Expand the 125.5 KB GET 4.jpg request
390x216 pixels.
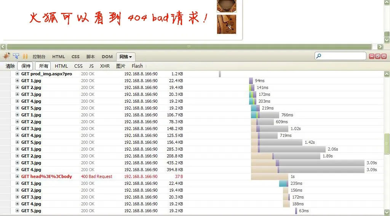(x=17, y=135)
